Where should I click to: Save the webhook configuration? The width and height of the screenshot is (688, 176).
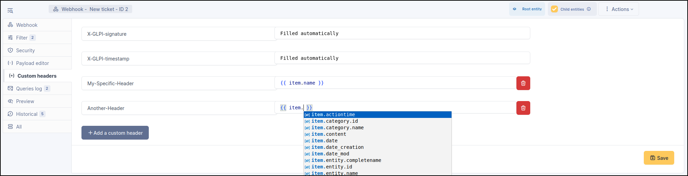pos(659,158)
